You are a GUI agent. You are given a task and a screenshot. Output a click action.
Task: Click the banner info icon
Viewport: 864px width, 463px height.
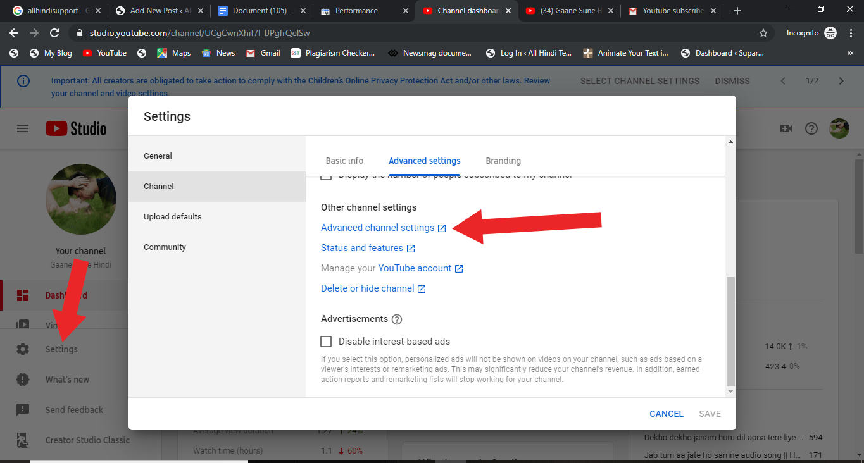tap(23, 81)
